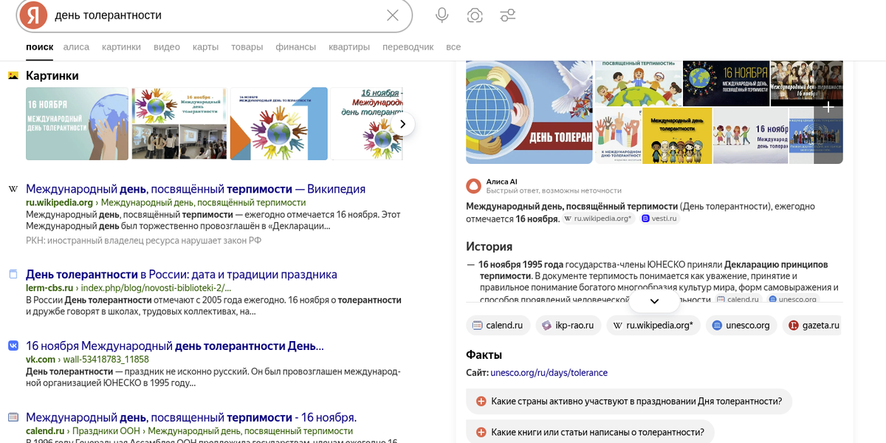Click the Алиса AI avatar icon
This screenshot has width=886, height=443.
point(473,185)
